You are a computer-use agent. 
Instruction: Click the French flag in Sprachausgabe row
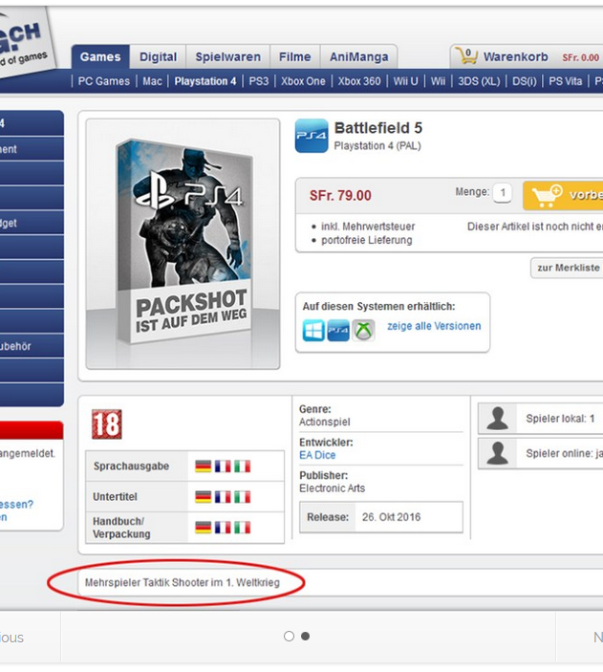223,466
